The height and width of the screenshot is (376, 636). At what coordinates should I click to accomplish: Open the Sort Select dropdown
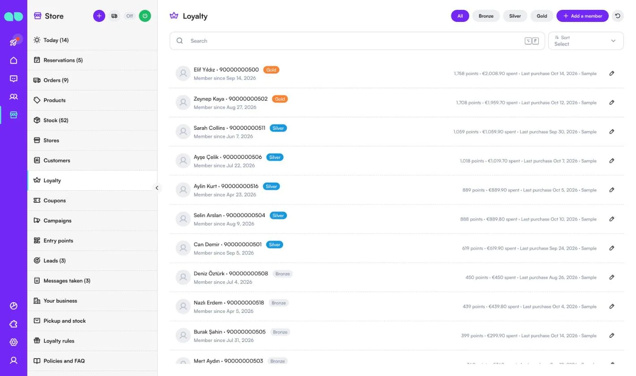pyautogui.click(x=586, y=41)
